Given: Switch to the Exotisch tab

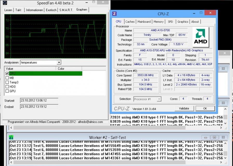Looking at the screenshot, I should click(51, 10).
